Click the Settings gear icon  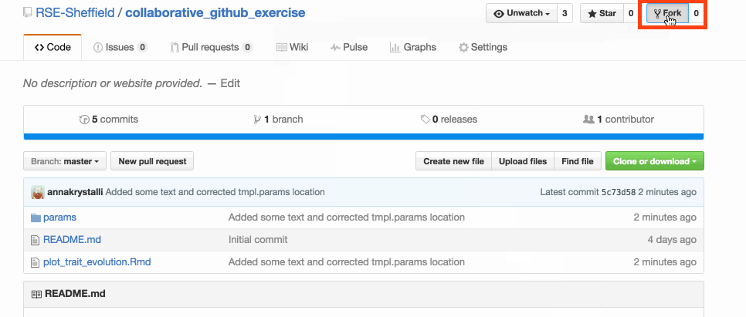point(463,48)
